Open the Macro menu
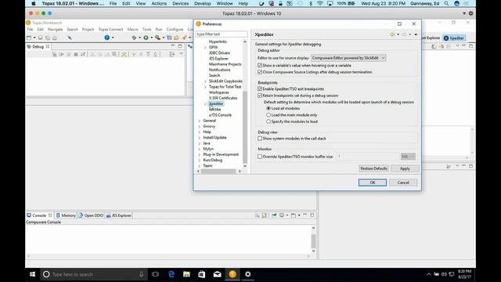The width and height of the screenshot is (501, 282). 132,30
